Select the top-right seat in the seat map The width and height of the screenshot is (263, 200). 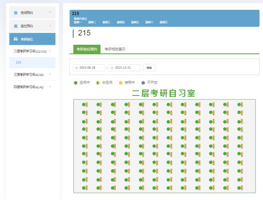pyautogui.click(x=239, y=105)
